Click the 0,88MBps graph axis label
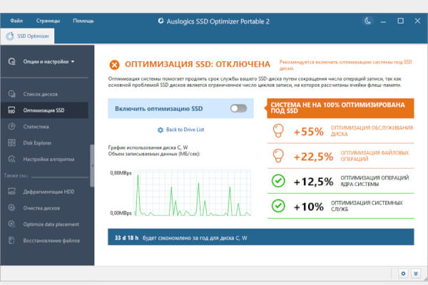 pyautogui.click(x=121, y=173)
